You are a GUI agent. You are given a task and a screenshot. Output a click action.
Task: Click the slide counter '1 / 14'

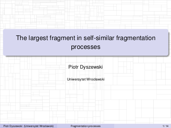pyautogui.click(x=166, y=126)
